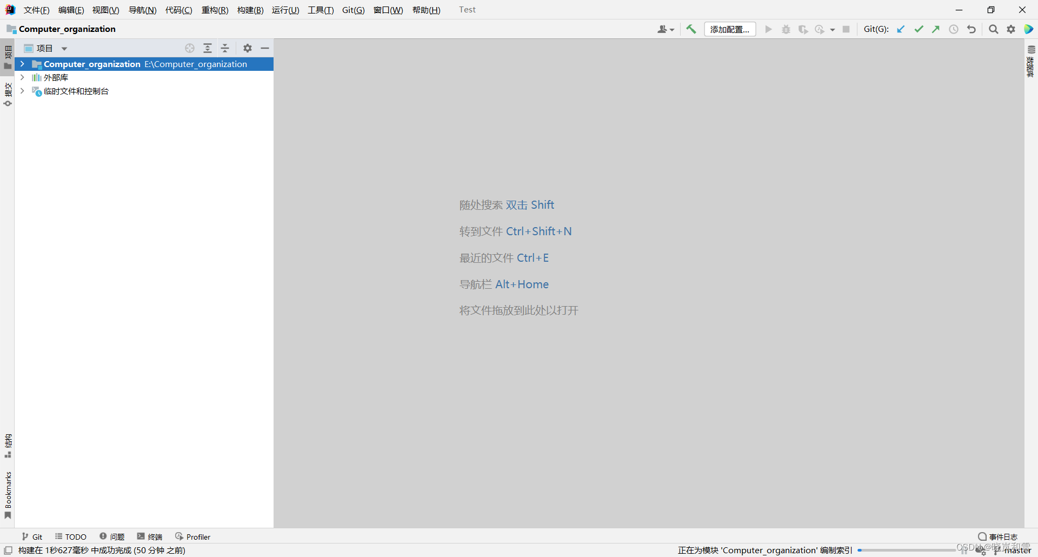This screenshot has width=1038, height=557.
Task: Click the Debug bug icon
Action: tap(786, 29)
